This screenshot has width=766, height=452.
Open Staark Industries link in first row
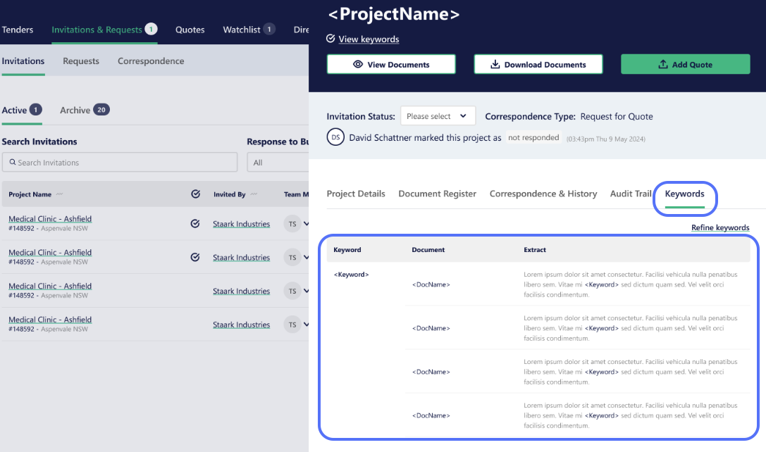point(241,224)
